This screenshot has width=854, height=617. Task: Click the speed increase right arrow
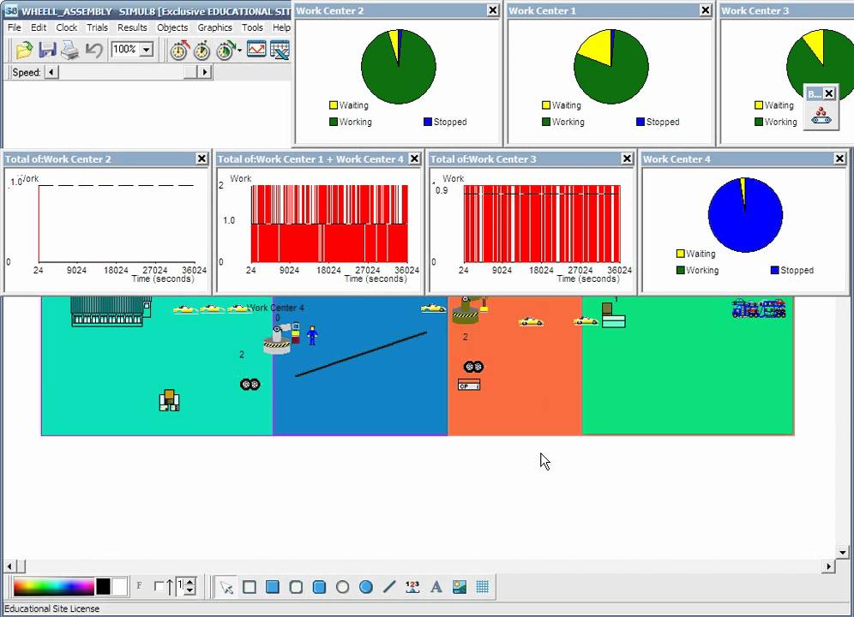[205, 72]
